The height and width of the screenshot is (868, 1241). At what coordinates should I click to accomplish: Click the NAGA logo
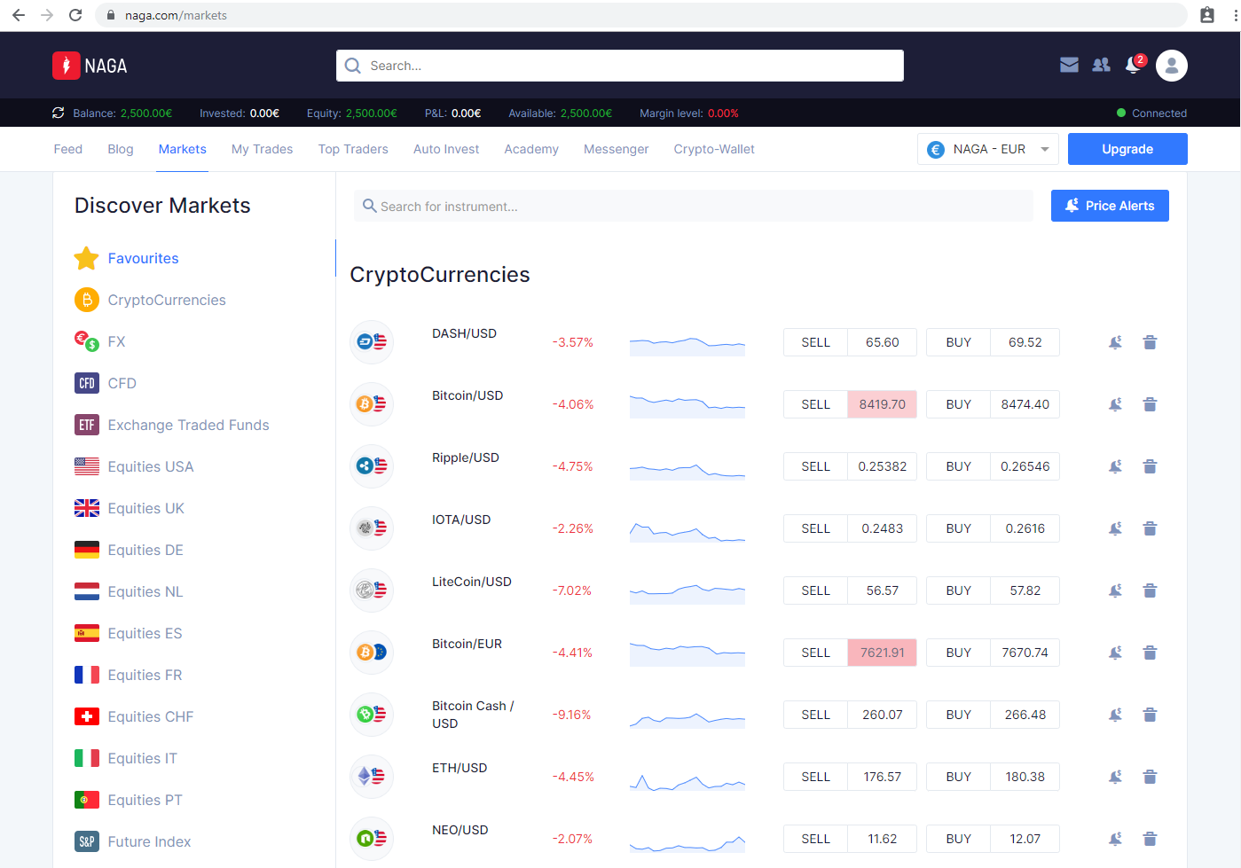coord(90,66)
